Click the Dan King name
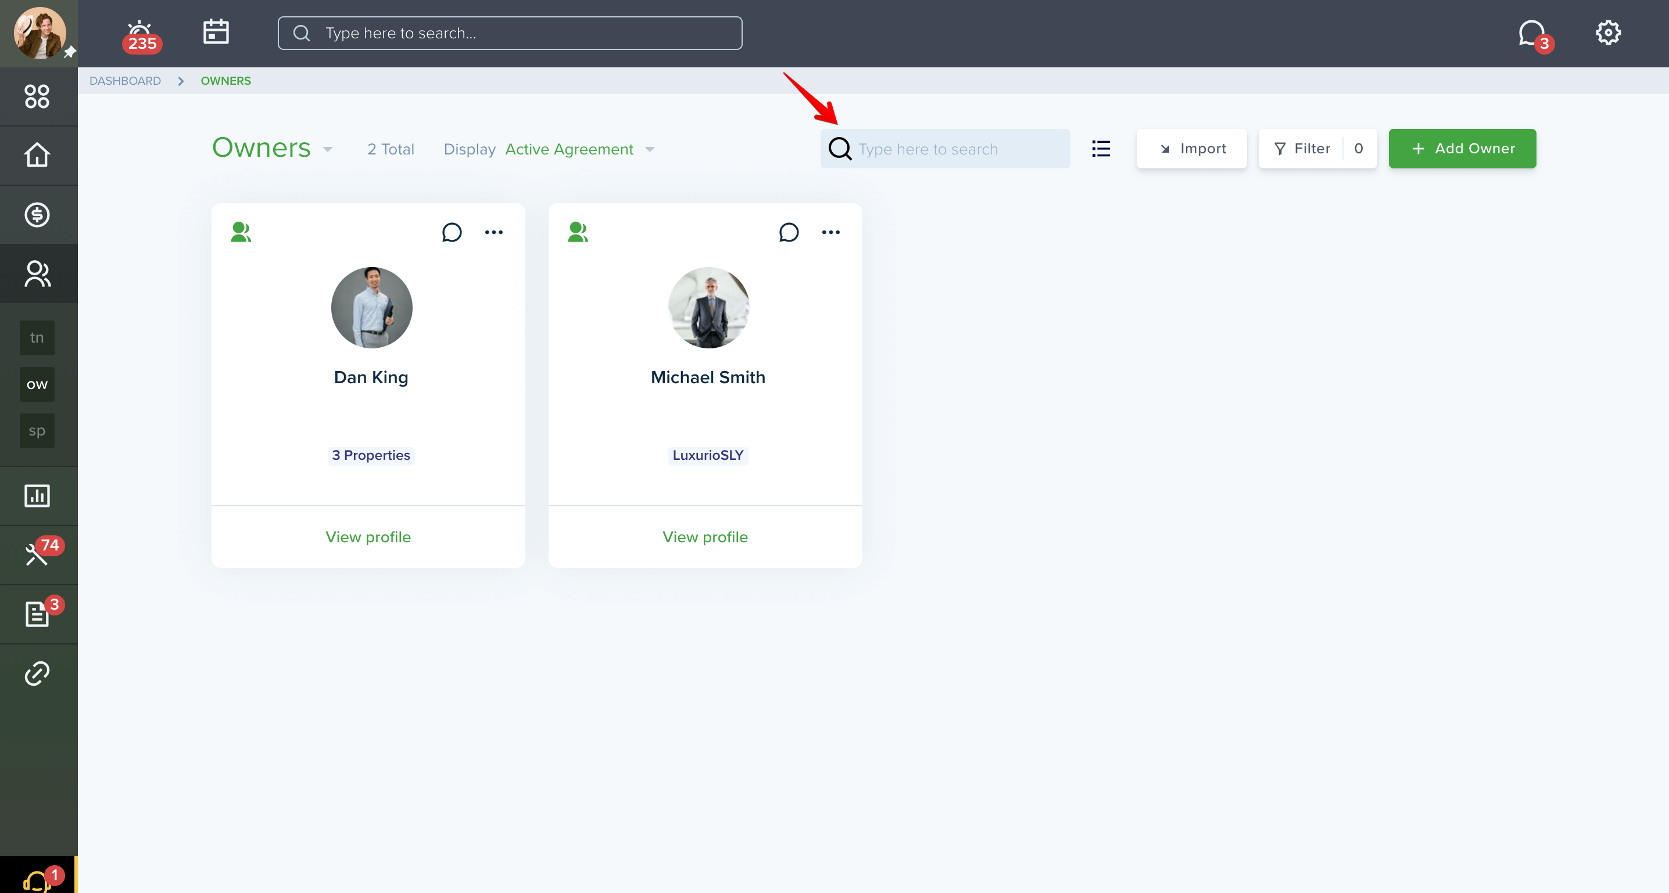 pyautogui.click(x=371, y=377)
